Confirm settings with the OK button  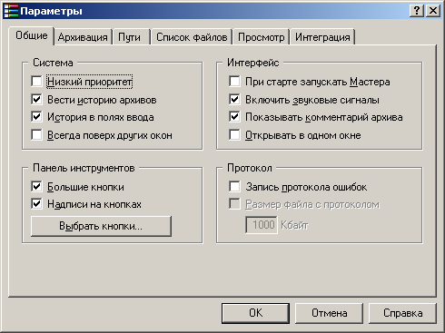tap(256, 313)
